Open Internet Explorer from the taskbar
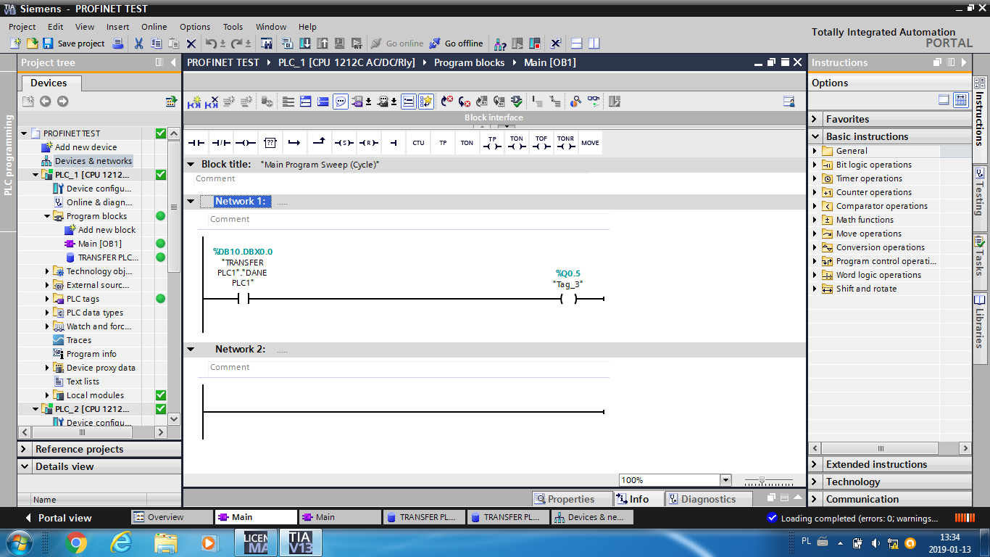Screen dimensions: 990x557 point(121,542)
